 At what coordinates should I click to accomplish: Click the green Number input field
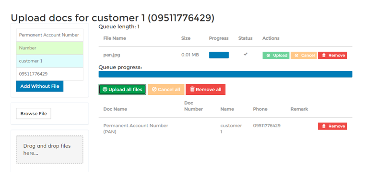50,48
